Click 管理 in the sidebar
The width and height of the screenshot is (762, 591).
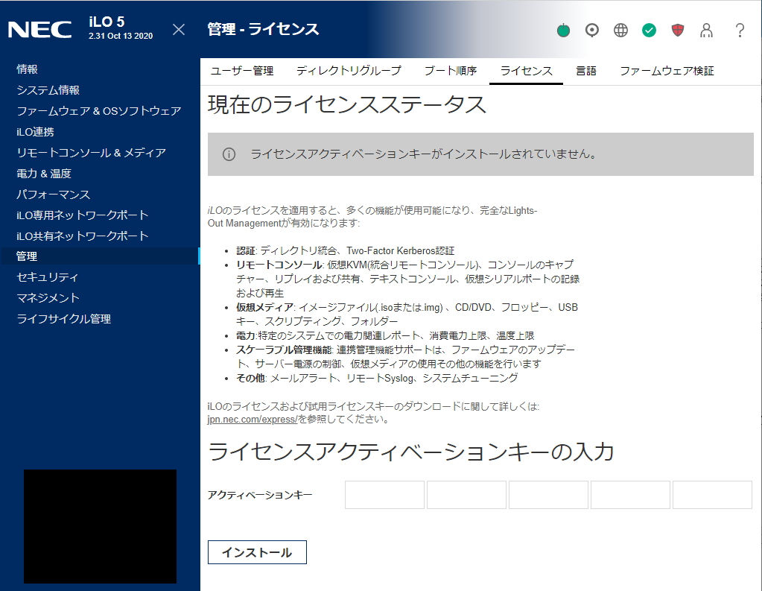(x=100, y=256)
